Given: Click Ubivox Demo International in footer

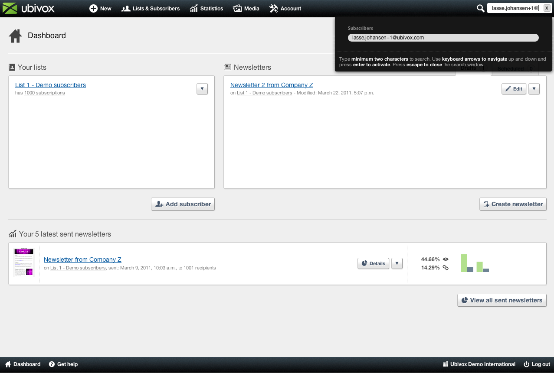Looking at the screenshot, I should point(479,364).
